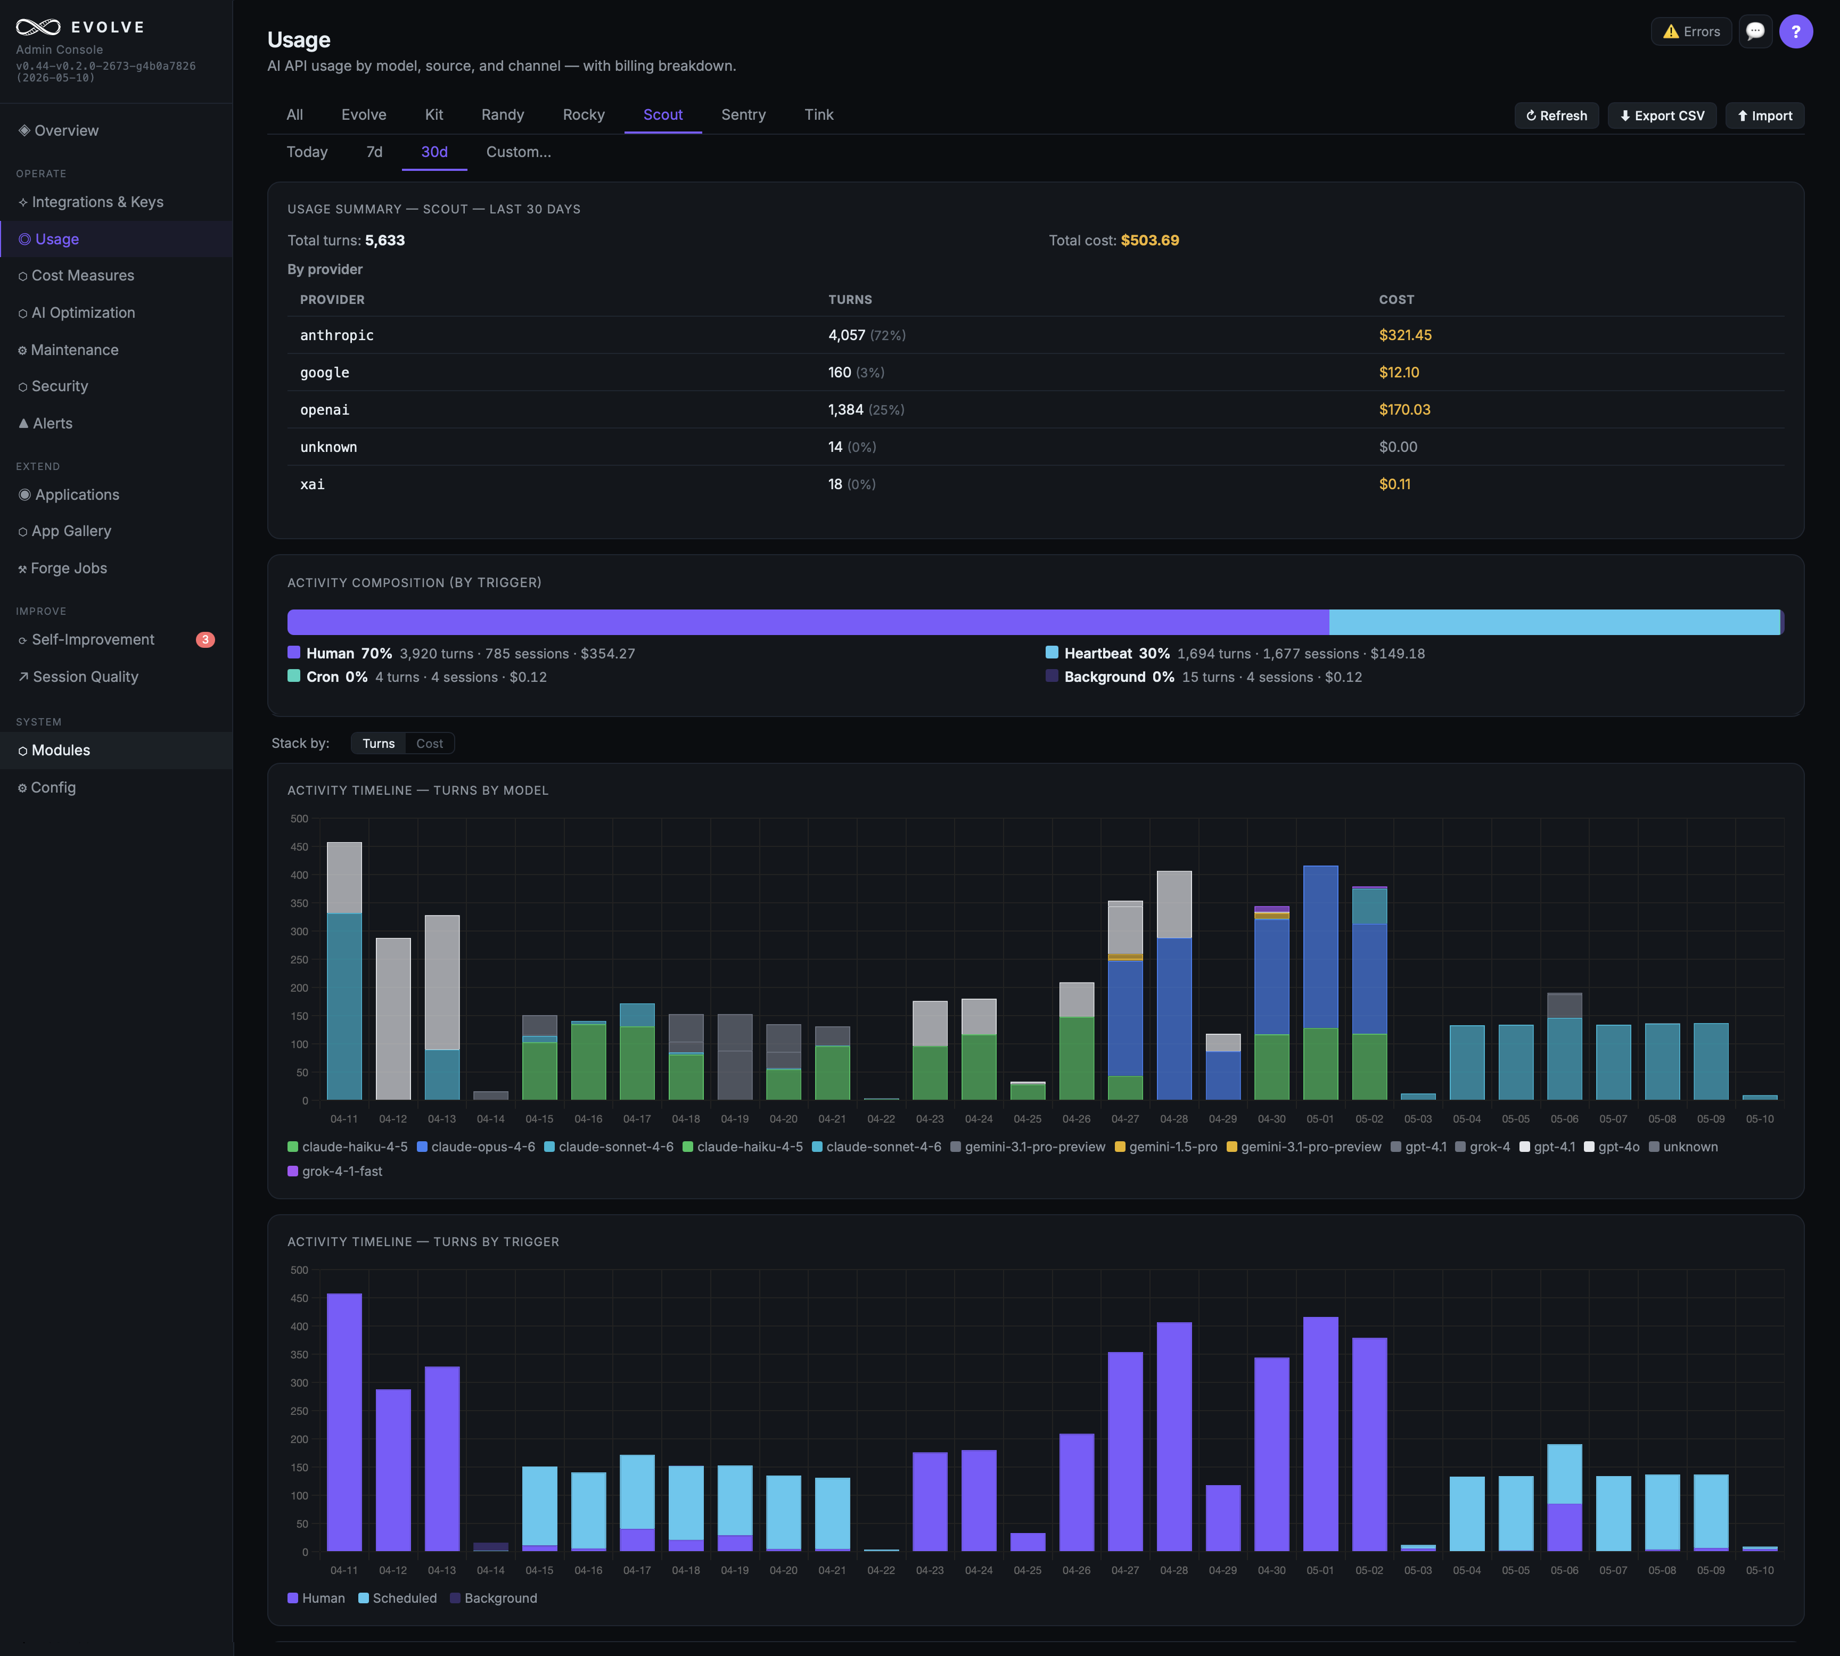
Task: Open AI Optimization page
Action: pos(116,313)
